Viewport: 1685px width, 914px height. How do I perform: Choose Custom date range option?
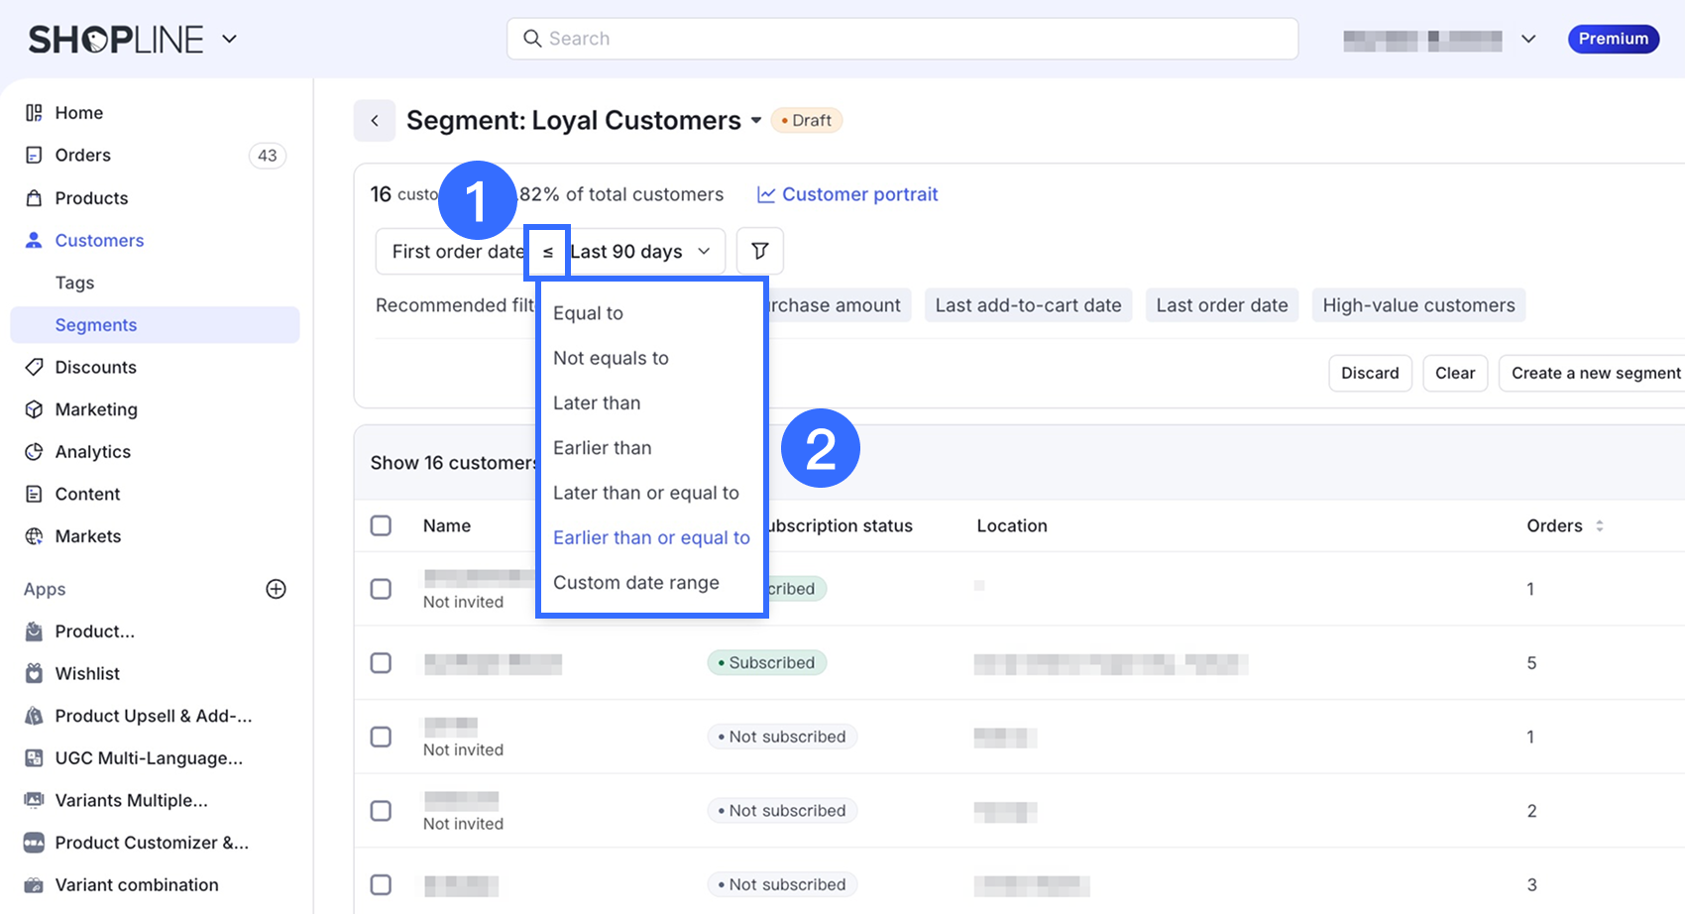636,583
